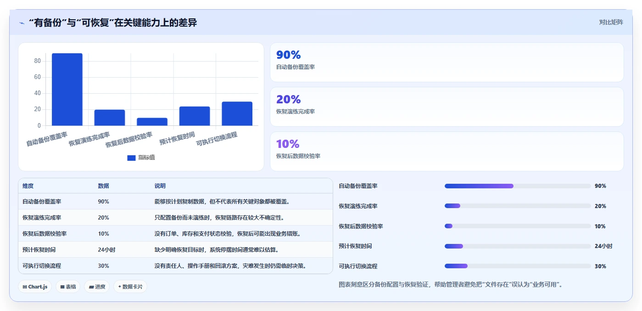
Task: Click the footnote starting 图表刻意区分备份配置
Action: click(451, 285)
